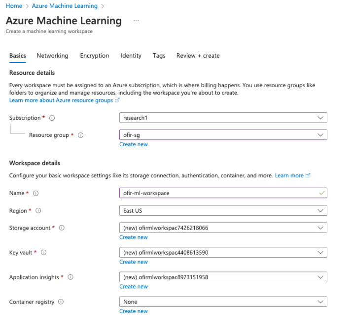Click the Name field with ofir-ml-workspace
The image size is (352, 332).
click(223, 193)
